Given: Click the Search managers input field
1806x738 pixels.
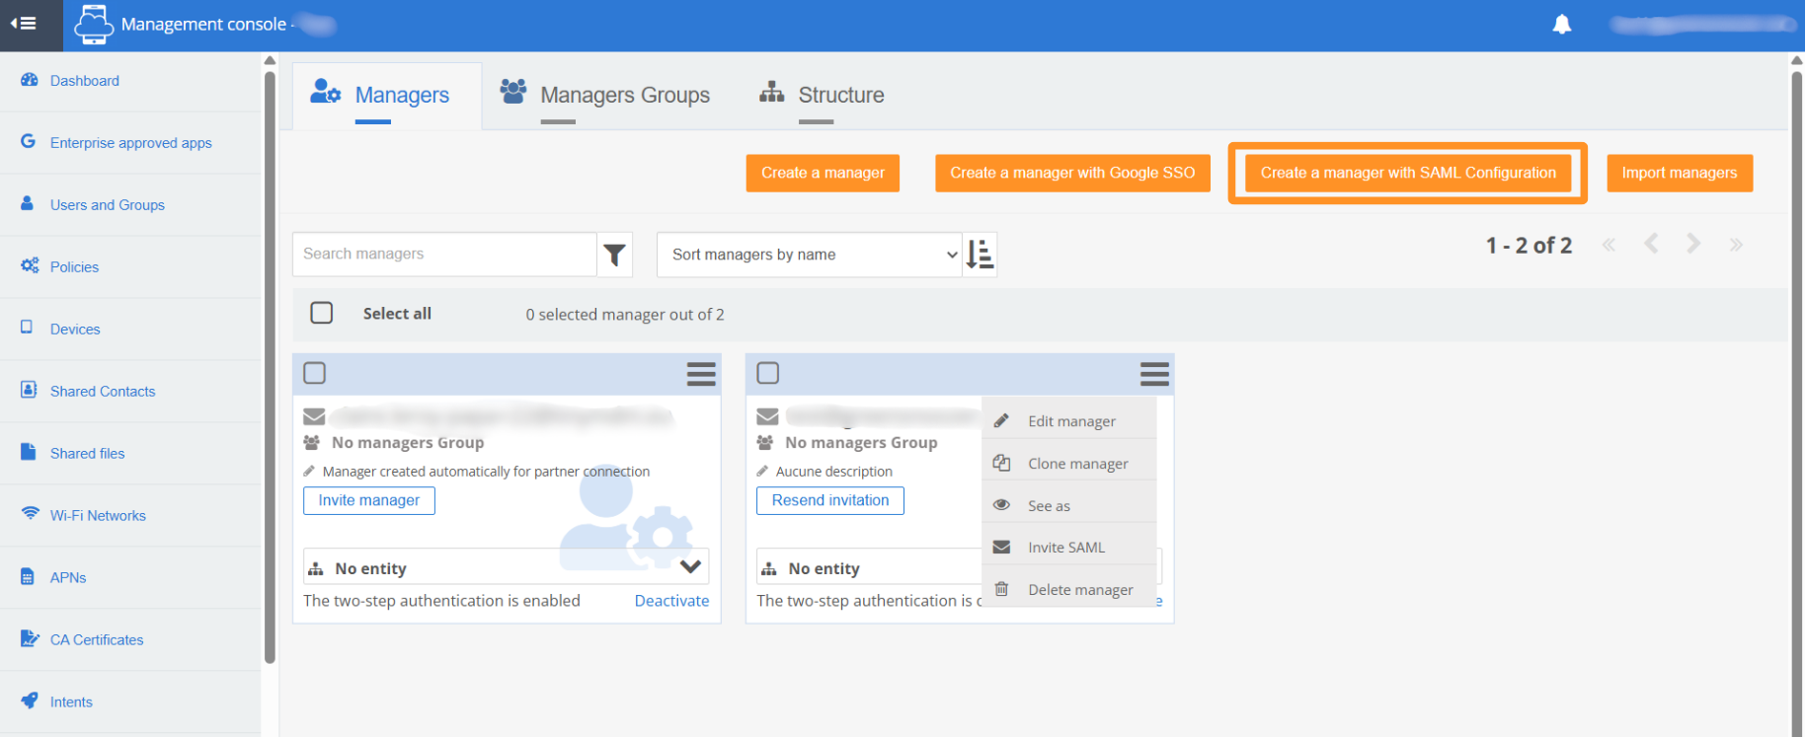Looking at the screenshot, I should tap(444, 255).
